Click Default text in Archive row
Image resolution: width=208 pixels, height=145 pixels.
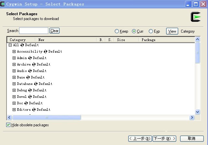[x=43, y=65]
